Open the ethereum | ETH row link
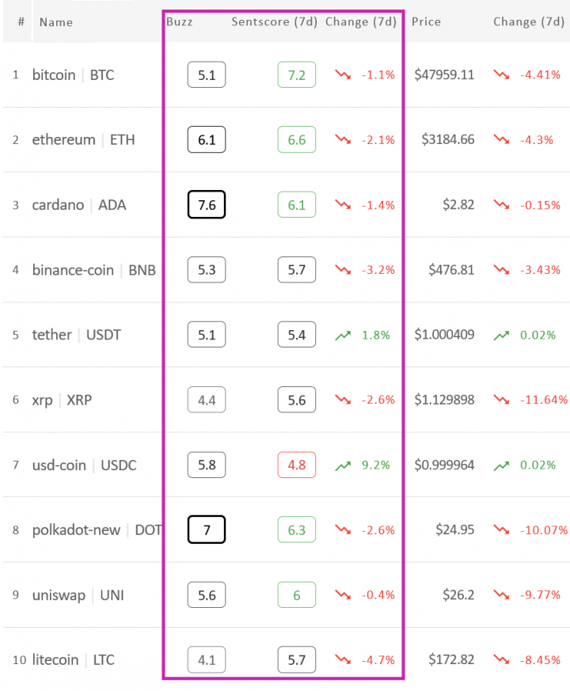 tap(83, 140)
